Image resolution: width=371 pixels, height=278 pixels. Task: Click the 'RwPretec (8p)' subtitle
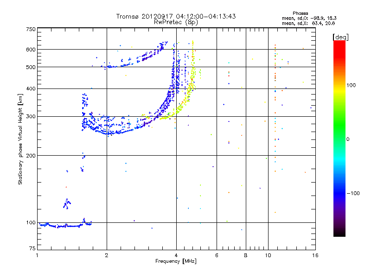pyautogui.click(x=176, y=22)
